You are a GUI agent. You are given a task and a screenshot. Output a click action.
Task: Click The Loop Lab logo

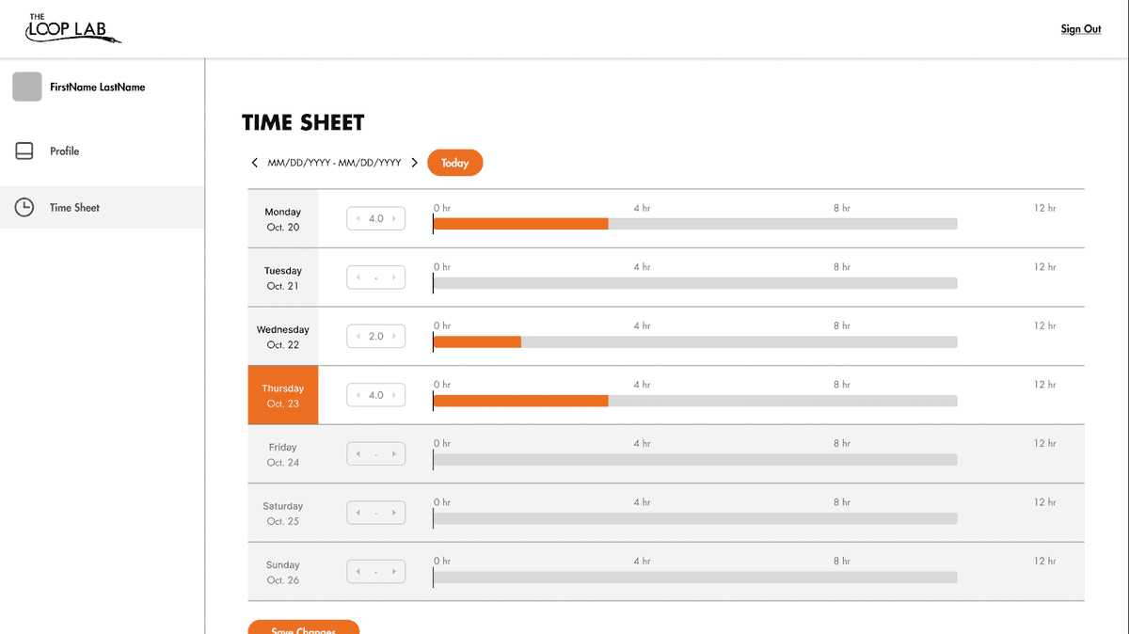(x=73, y=29)
